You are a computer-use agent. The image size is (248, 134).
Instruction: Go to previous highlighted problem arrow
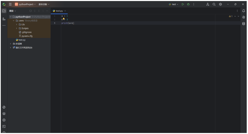(235, 16)
